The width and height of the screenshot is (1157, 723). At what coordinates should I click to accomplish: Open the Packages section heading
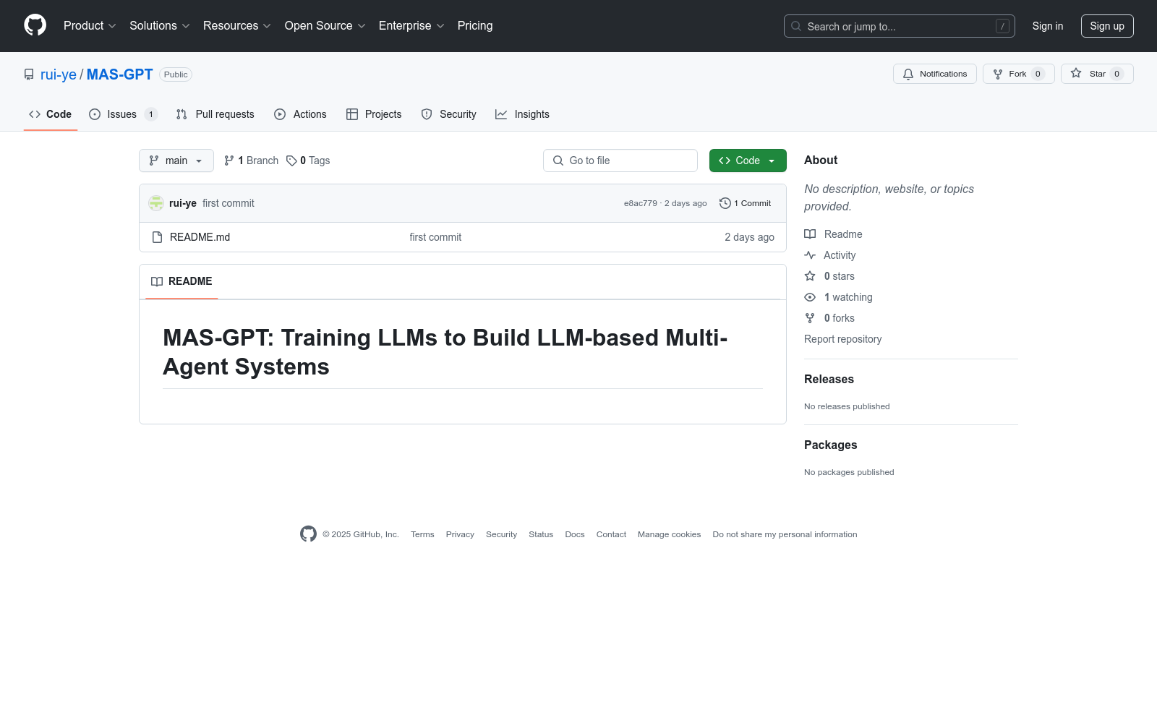830,445
